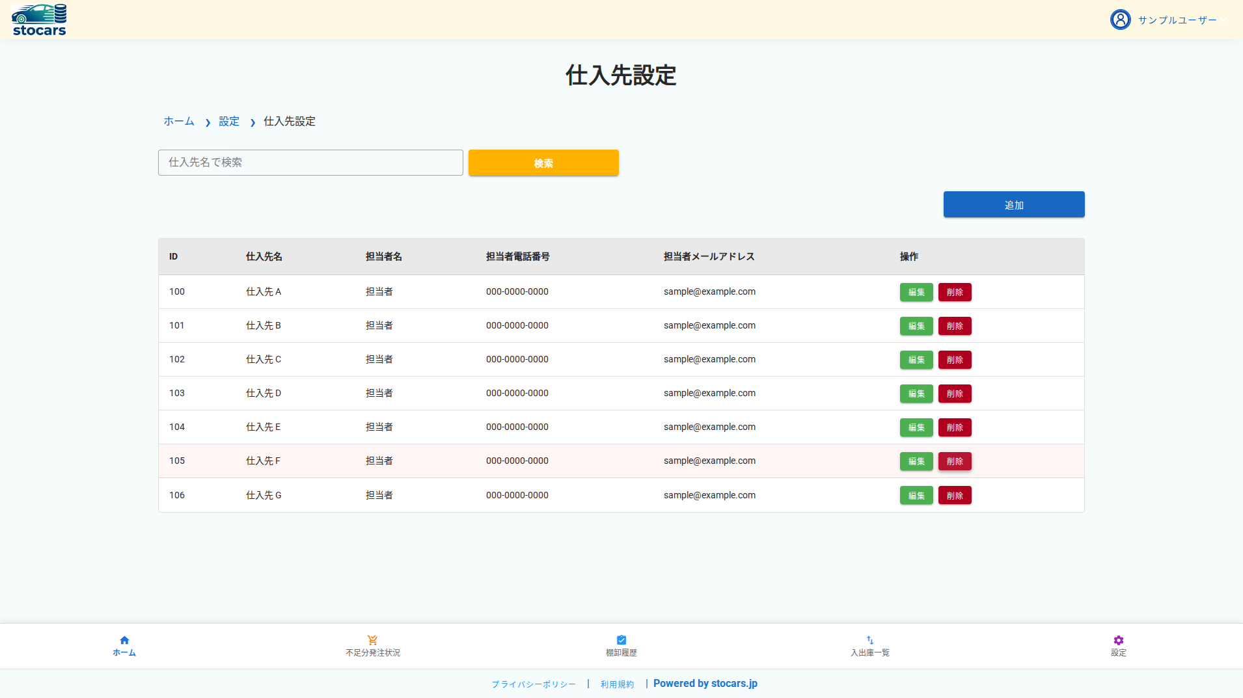Delete supplier 仕入先 C
1243x698 pixels.
click(955, 360)
